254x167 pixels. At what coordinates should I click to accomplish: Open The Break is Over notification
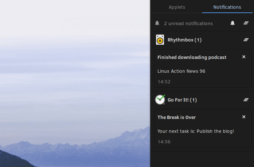203,128
